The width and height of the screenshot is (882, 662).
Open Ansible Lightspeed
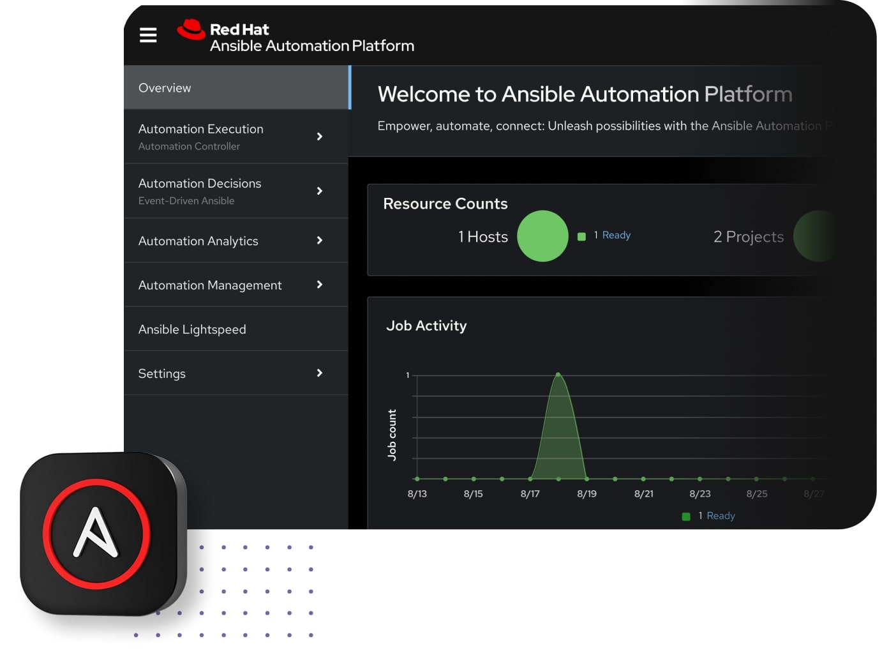[192, 329]
